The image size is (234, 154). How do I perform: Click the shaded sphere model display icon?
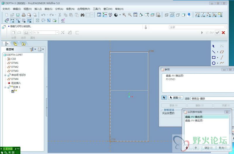tap(116, 15)
